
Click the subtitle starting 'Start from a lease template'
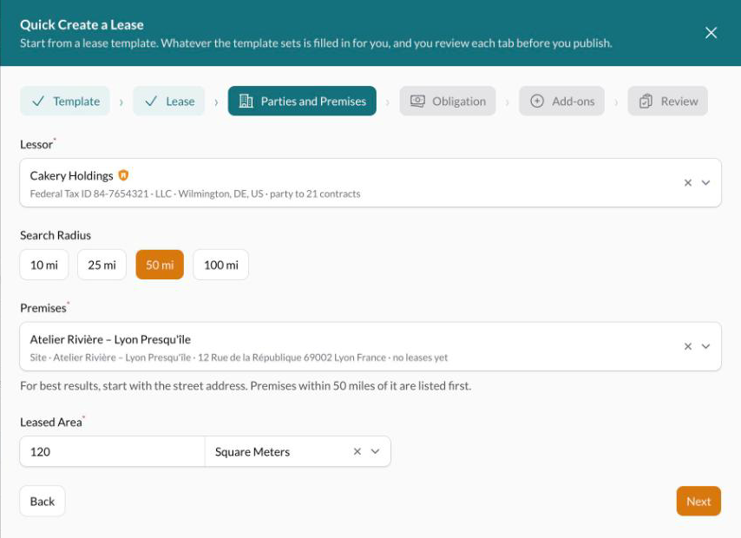tap(316, 43)
